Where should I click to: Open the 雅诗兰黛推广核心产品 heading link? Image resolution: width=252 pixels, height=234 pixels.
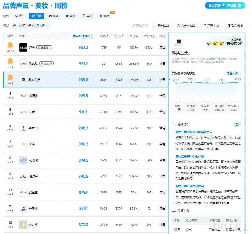point(190,156)
